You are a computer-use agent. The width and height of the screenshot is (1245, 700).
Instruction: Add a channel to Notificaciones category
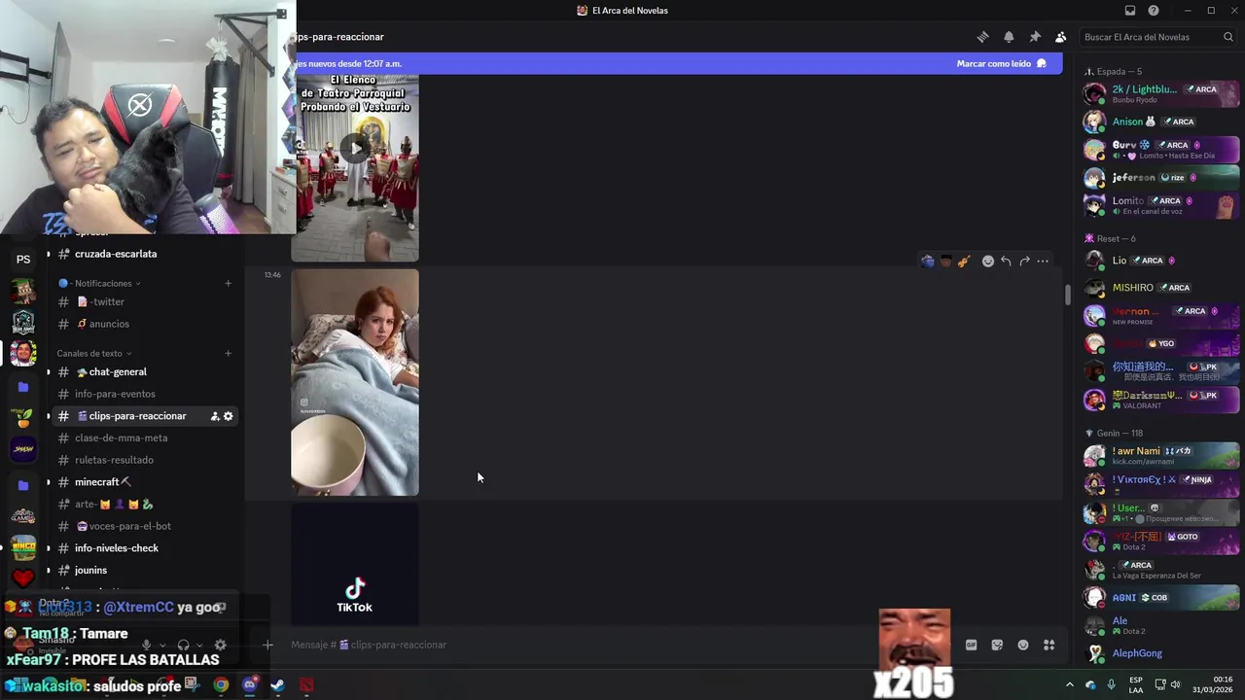tap(228, 283)
